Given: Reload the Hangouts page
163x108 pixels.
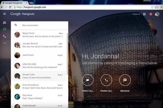Looking at the screenshot, I should (x=10, y=7).
